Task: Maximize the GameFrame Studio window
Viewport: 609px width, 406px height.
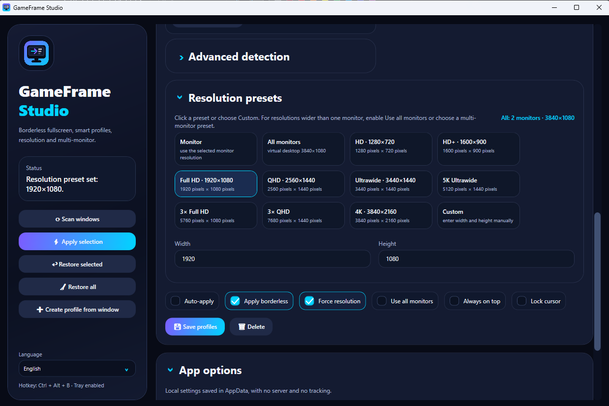Action: 577,7
